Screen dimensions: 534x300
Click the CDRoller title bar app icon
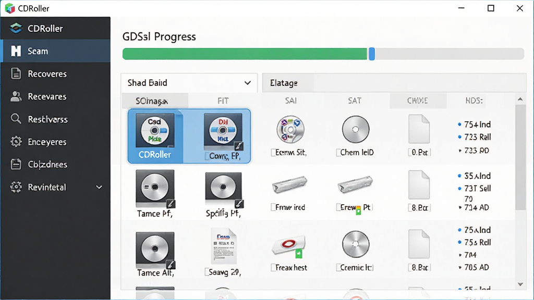pos(9,8)
